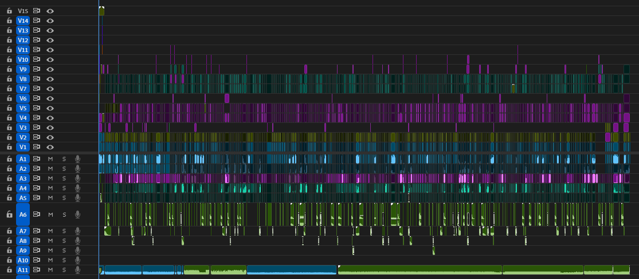Image resolution: width=639 pixels, height=279 pixels.
Task: Toggle sync lock for track V5
Action: pos(37,108)
